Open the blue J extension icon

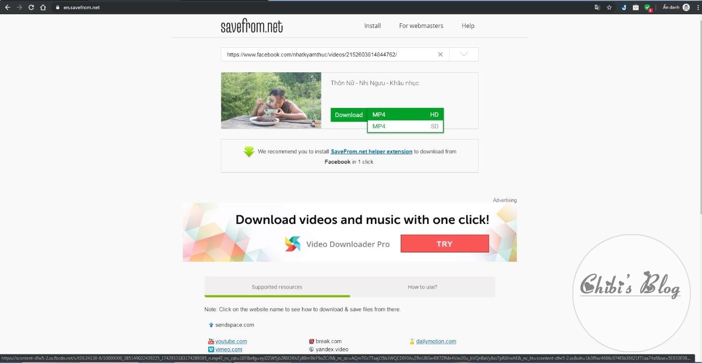point(624,8)
